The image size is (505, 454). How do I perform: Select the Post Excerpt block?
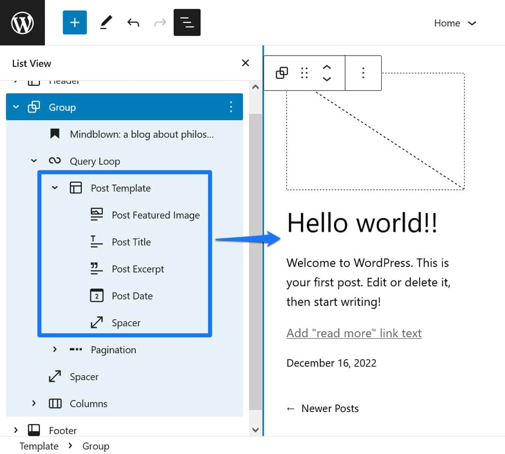pos(138,269)
